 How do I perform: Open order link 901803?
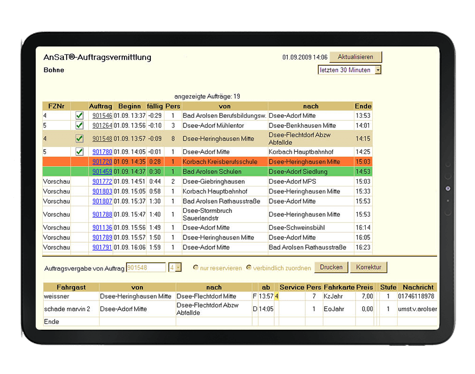click(102, 191)
